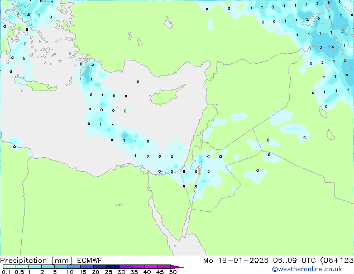Screen dimensions: 354x274
Task: Select the above-50 mm arrow at legend end
Action: pos(177,267)
